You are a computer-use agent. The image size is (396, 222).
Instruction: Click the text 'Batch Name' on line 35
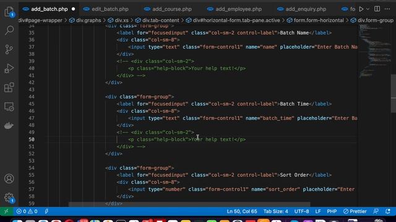(295, 33)
